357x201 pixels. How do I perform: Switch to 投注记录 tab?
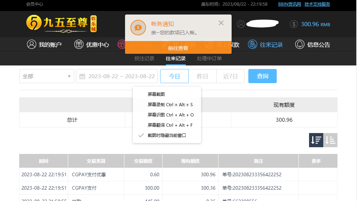pos(144,58)
